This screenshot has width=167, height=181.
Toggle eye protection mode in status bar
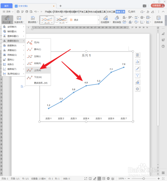tap(113, 179)
